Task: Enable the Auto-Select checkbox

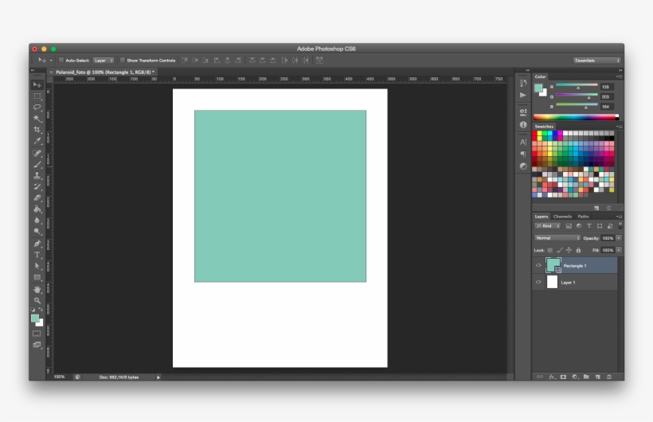Action: (61, 61)
